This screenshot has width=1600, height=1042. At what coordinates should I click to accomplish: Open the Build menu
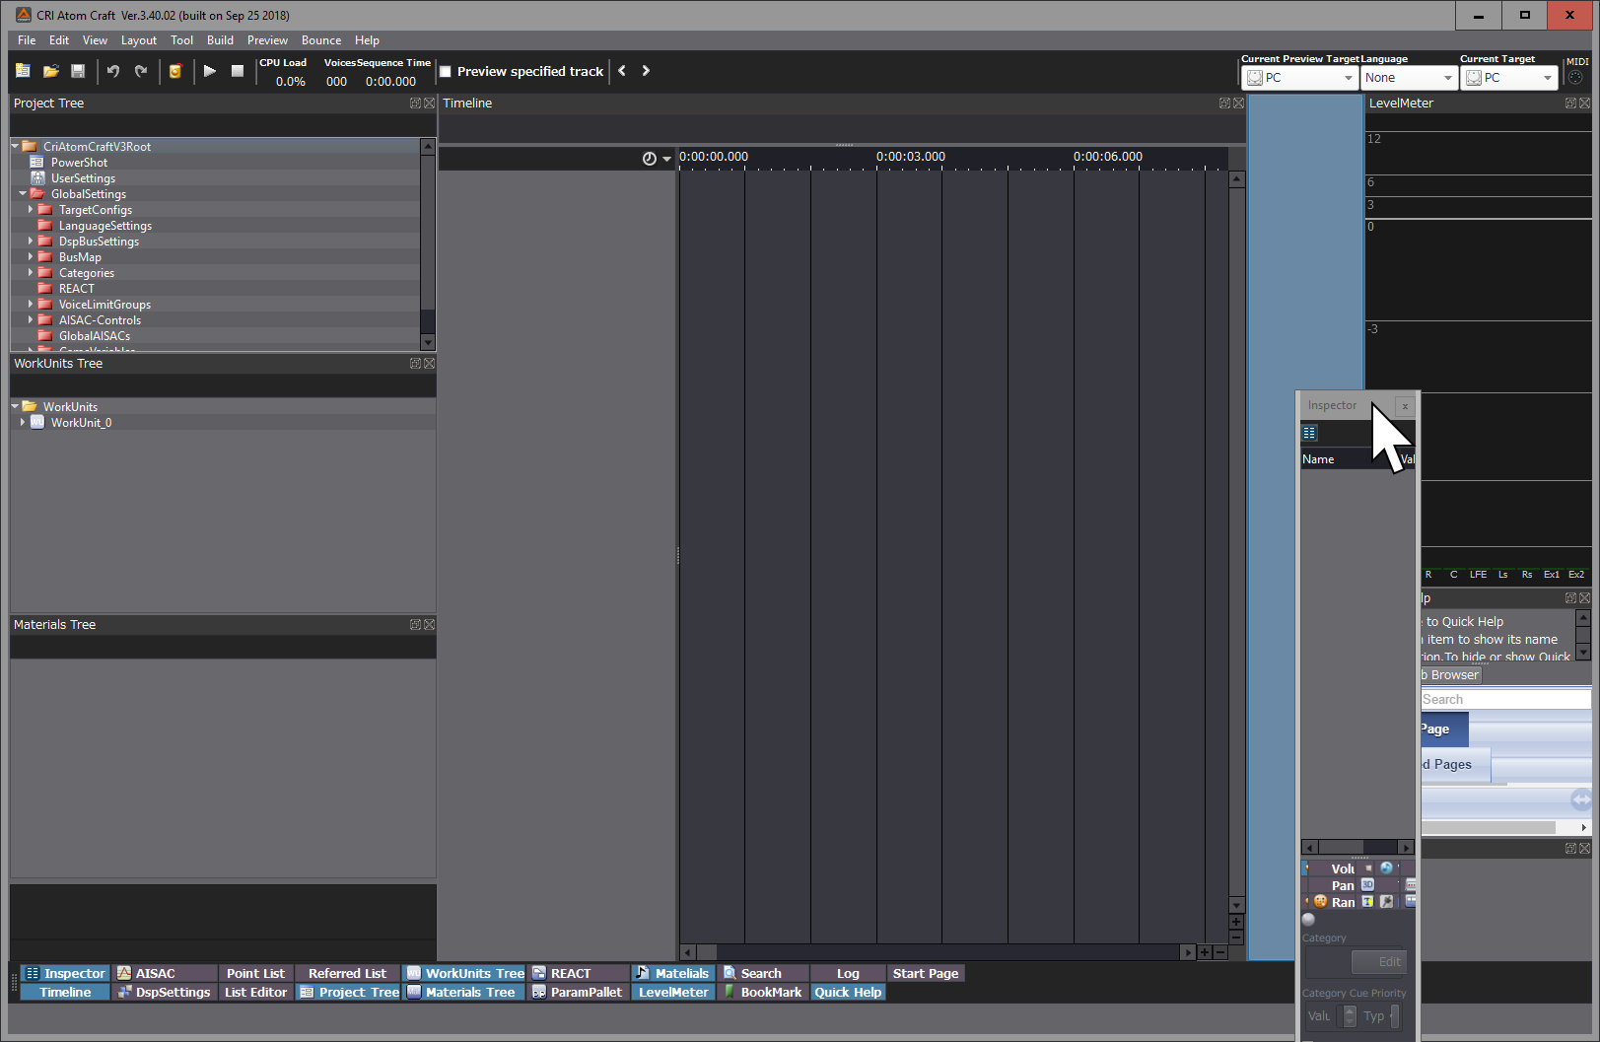(220, 40)
